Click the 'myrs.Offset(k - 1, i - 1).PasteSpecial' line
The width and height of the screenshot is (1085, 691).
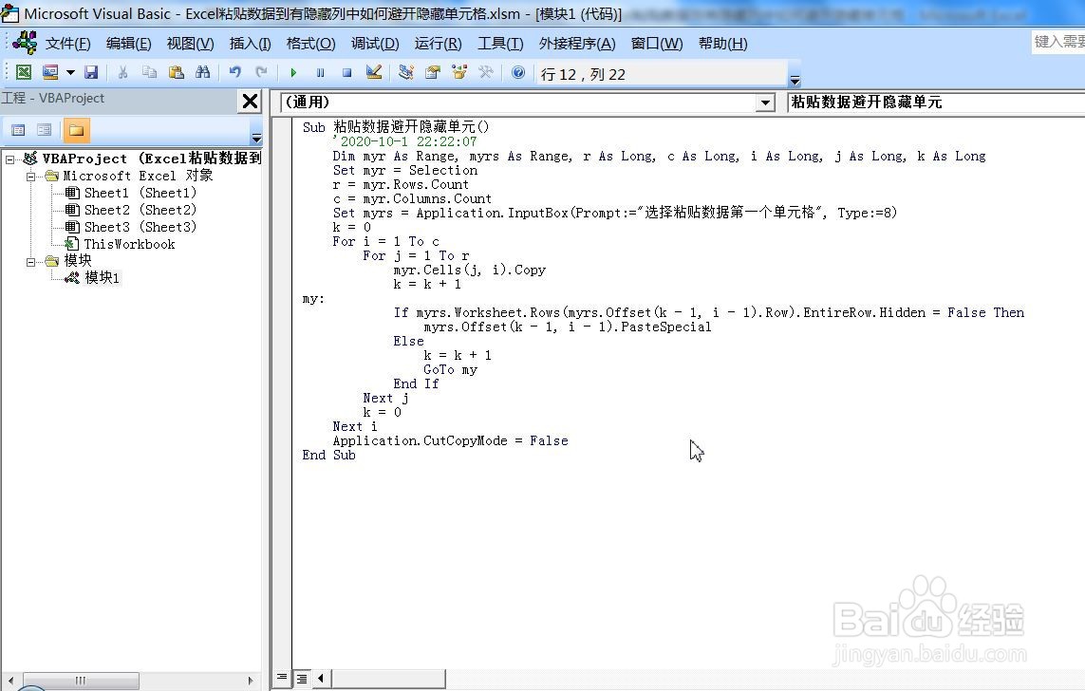pos(568,327)
